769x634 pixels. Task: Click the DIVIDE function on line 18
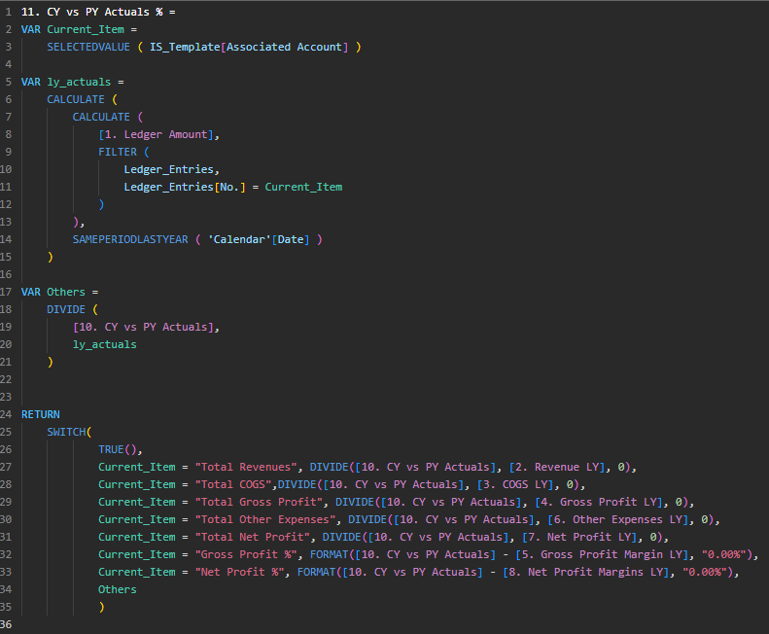(66, 309)
